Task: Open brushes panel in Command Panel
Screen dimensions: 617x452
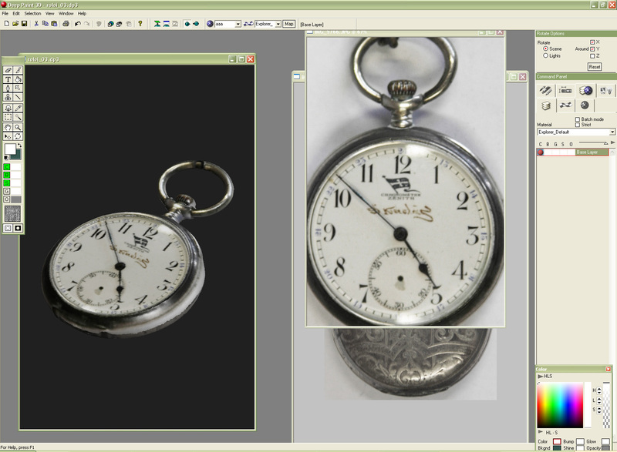Action: pos(545,90)
